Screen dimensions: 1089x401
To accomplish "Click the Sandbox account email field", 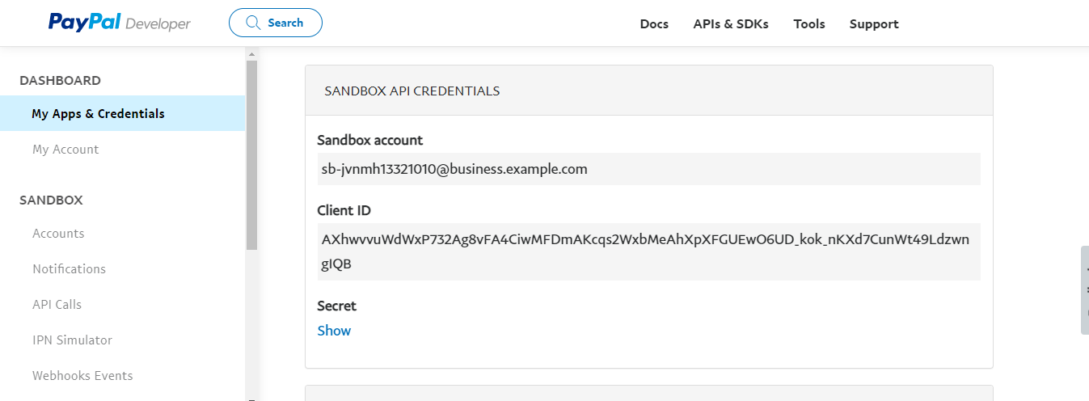I will click(648, 169).
